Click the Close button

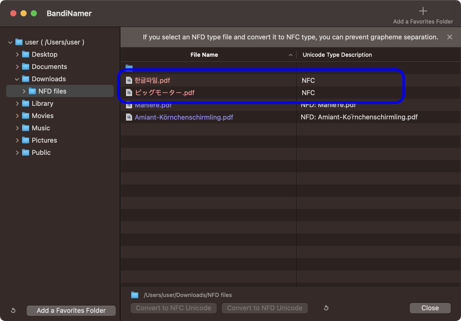coord(430,308)
